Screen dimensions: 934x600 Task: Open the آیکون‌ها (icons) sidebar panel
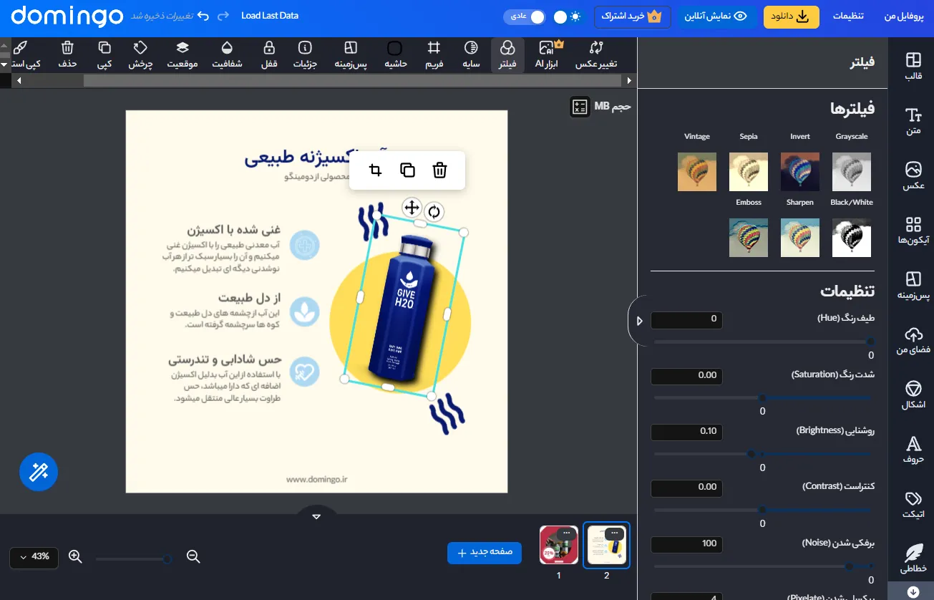[x=912, y=231]
